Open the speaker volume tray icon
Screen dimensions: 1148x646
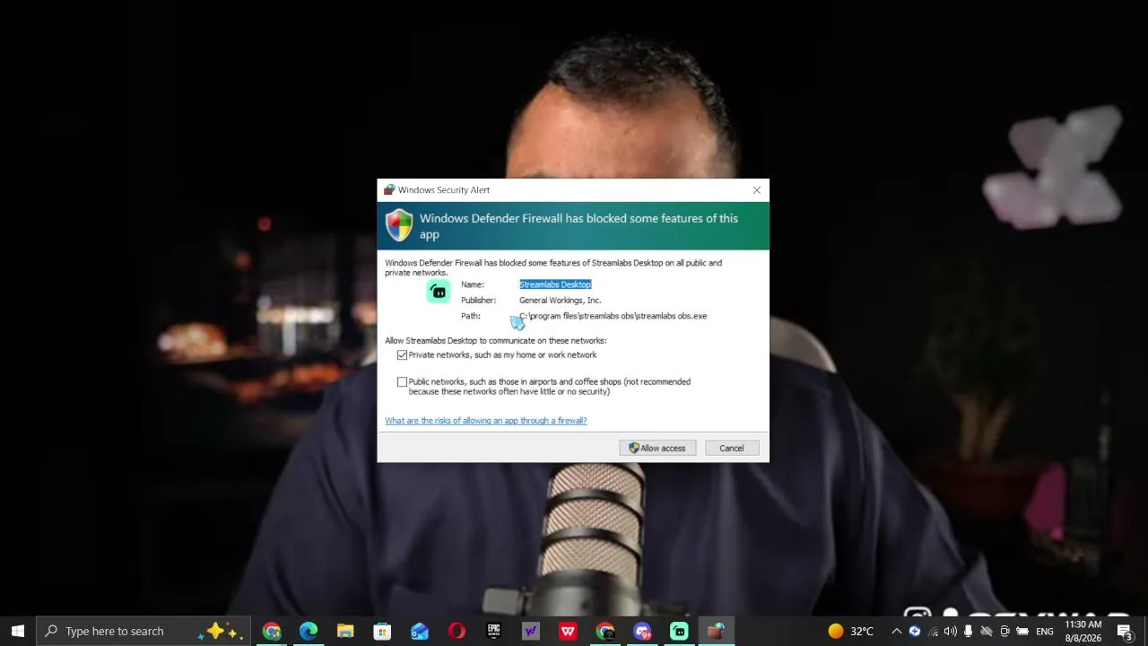(950, 631)
